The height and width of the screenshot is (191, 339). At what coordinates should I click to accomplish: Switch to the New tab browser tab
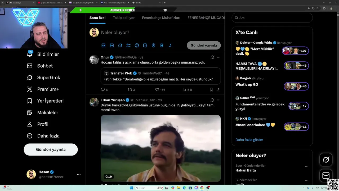coord(146,3)
